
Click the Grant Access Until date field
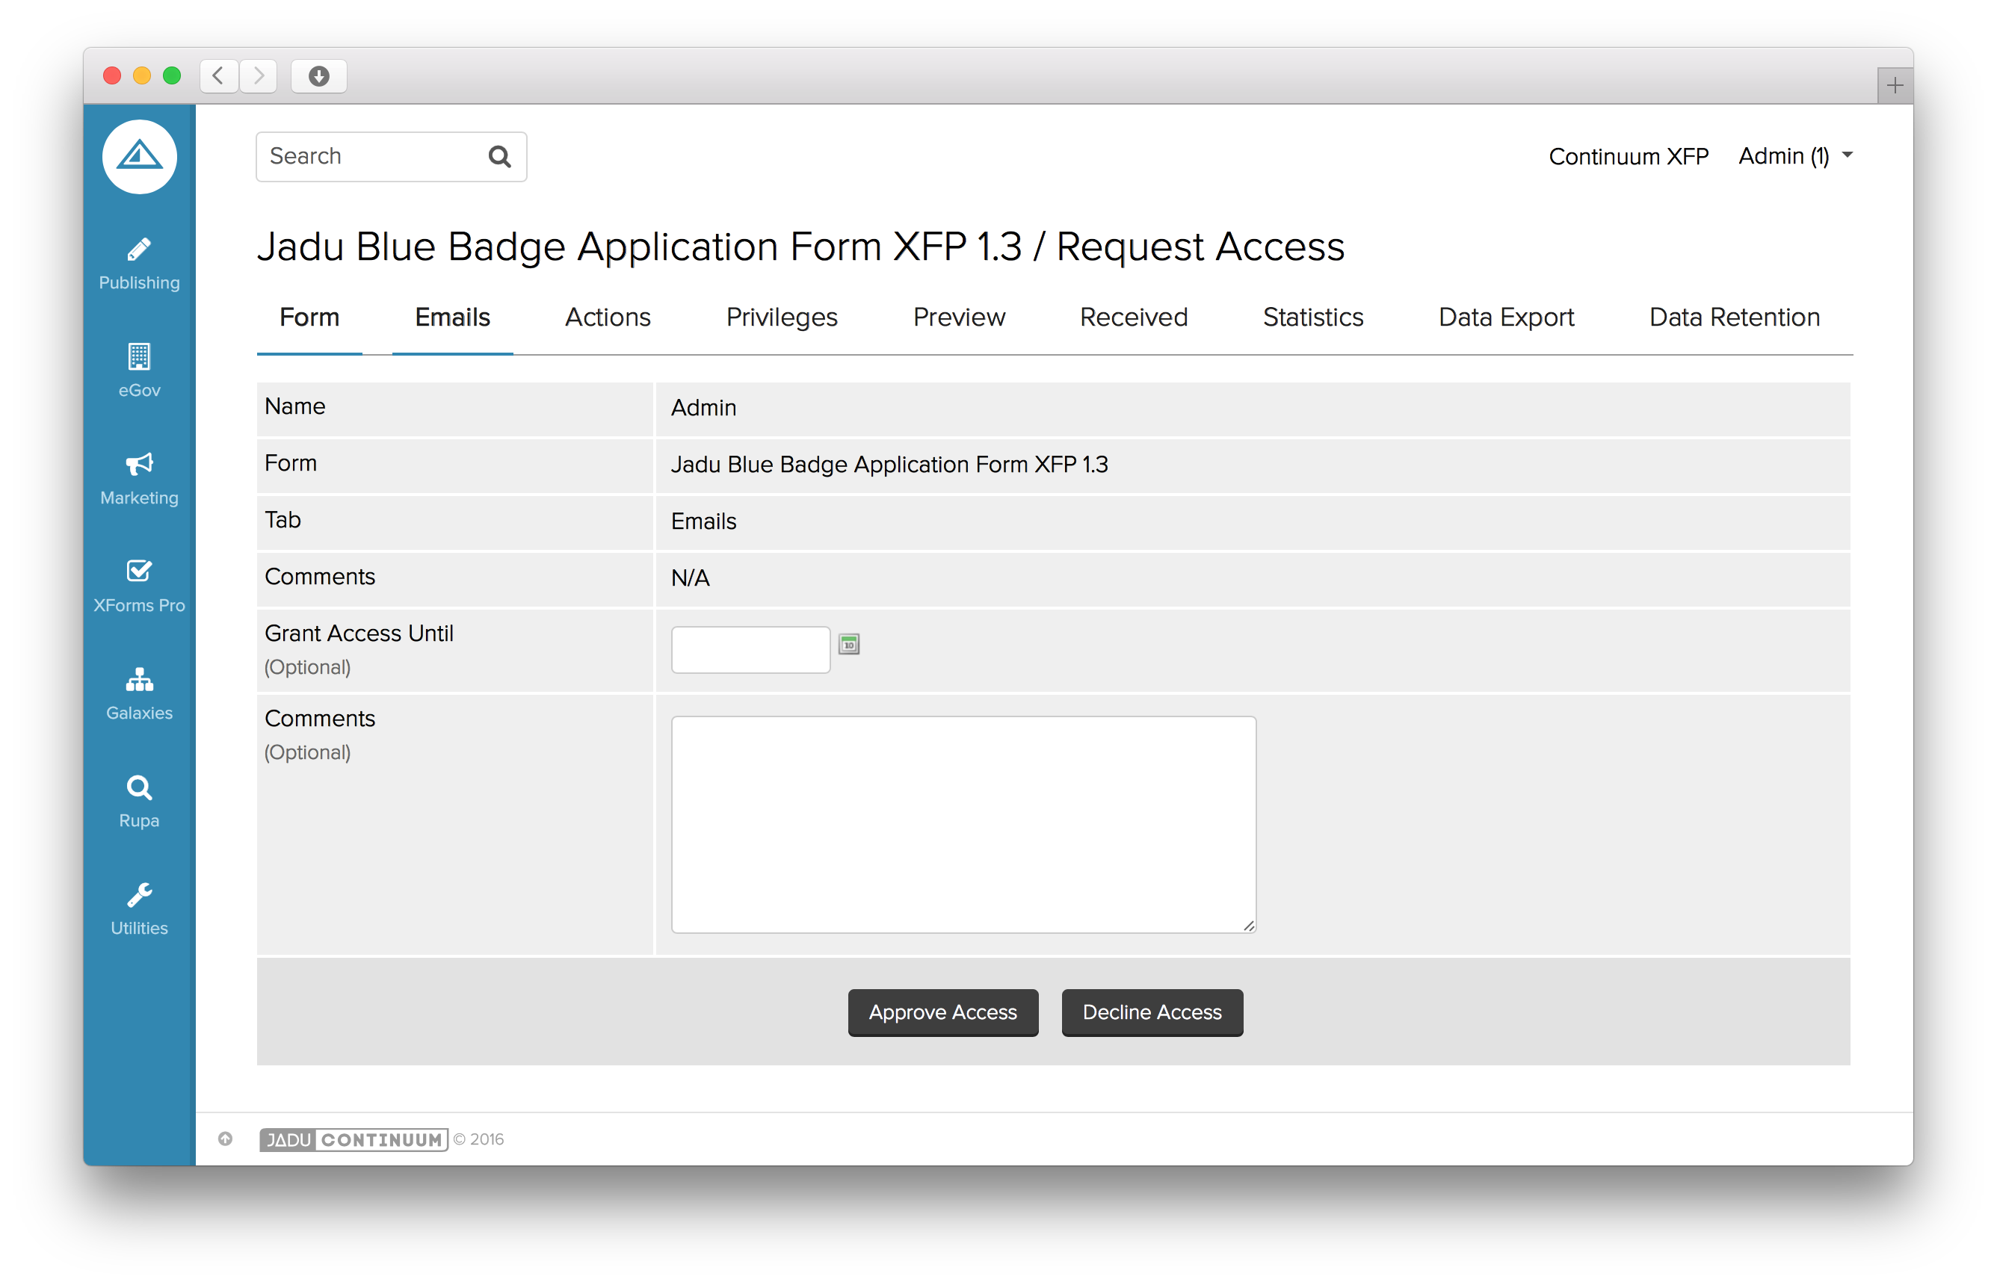click(750, 650)
